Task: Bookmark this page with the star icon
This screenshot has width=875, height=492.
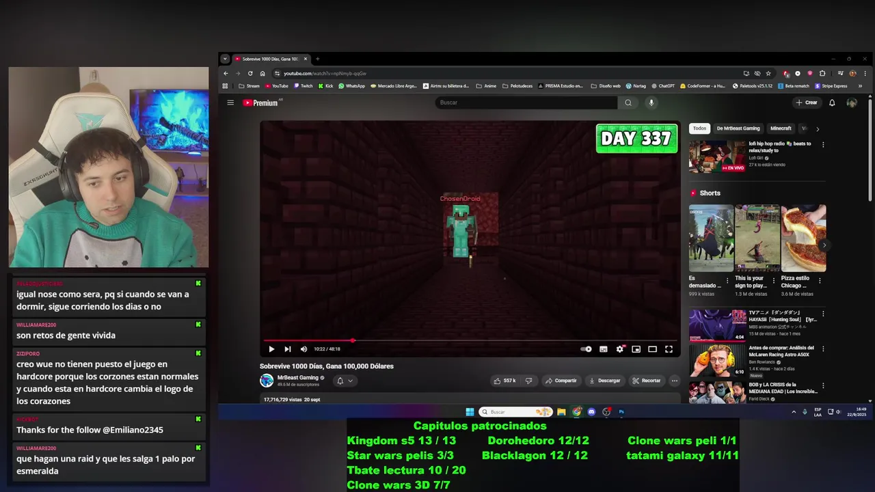Action: point(768,73)
